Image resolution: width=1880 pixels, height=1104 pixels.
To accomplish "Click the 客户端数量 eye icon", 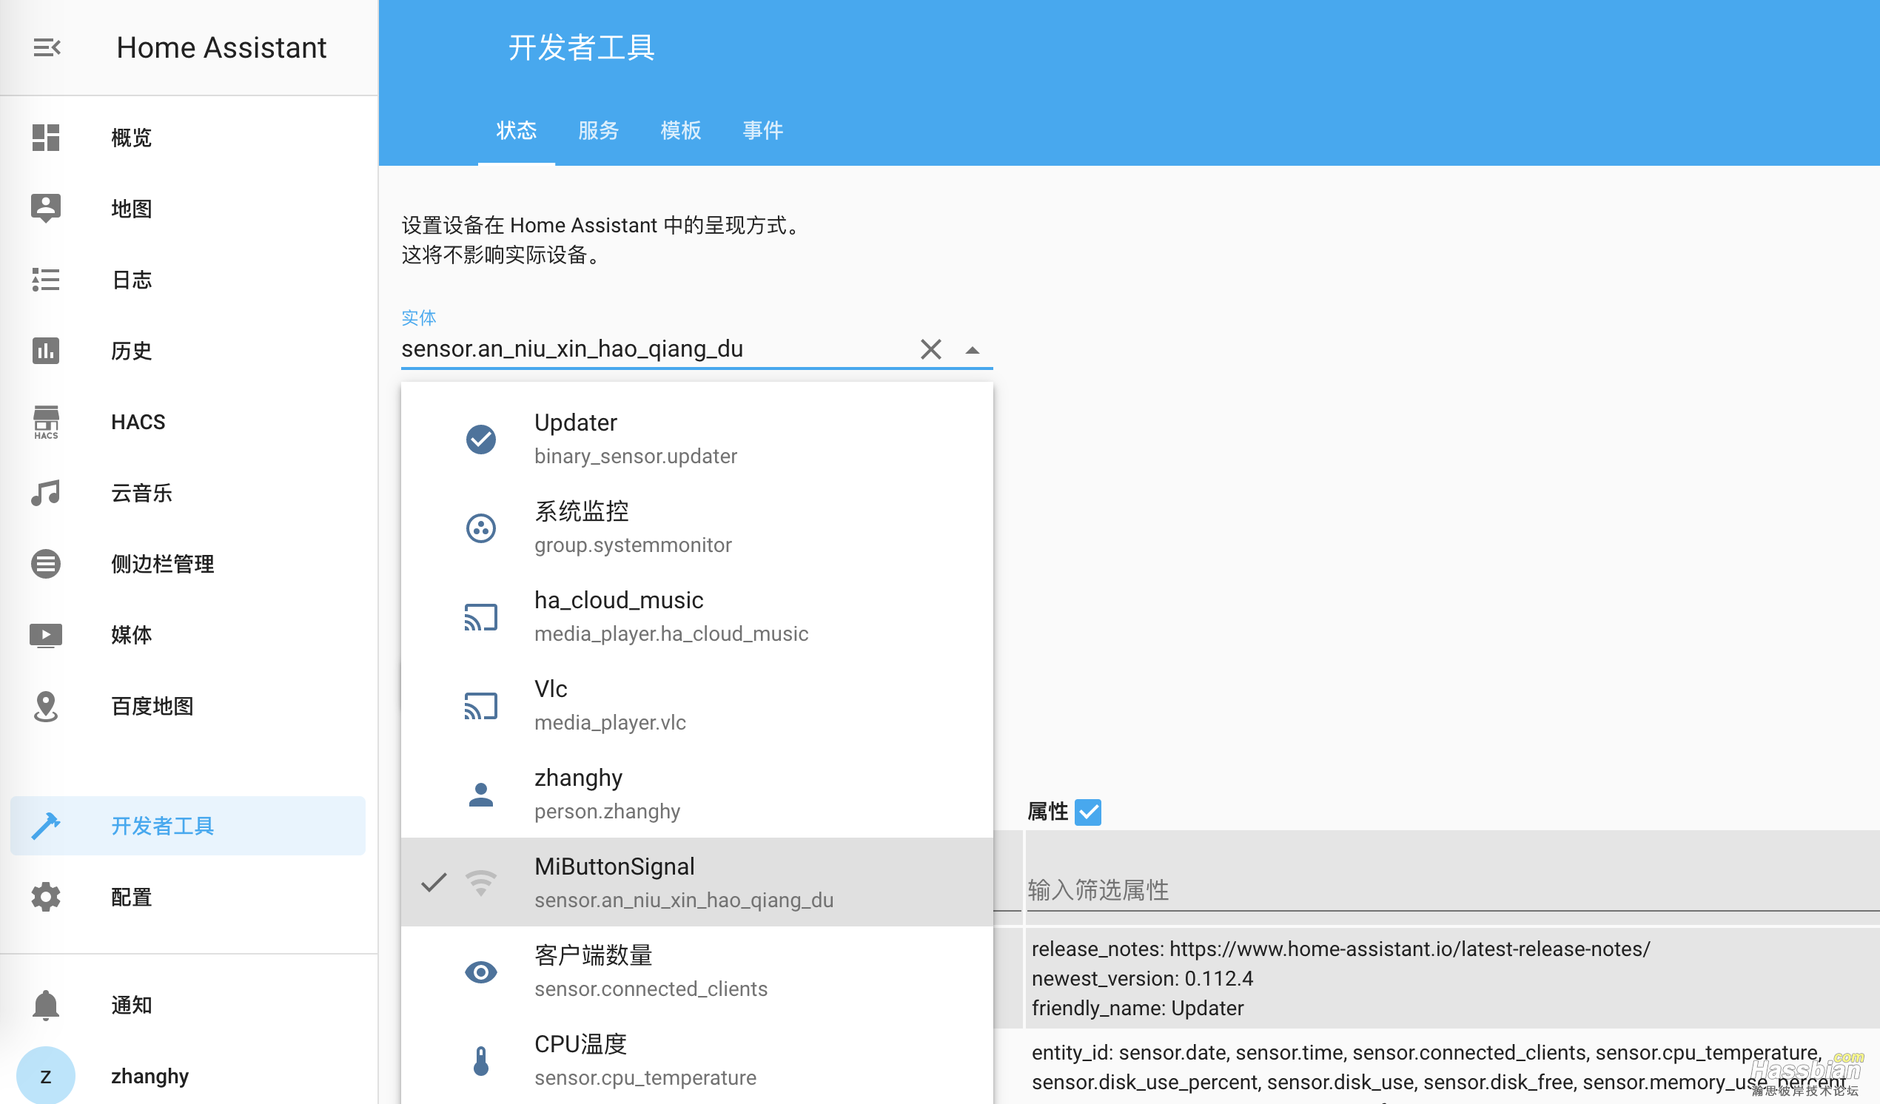I will tap(481, 972).
